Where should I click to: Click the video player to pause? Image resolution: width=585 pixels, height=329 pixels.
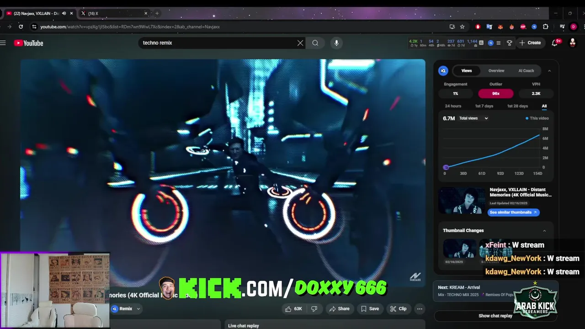point(223,173)
